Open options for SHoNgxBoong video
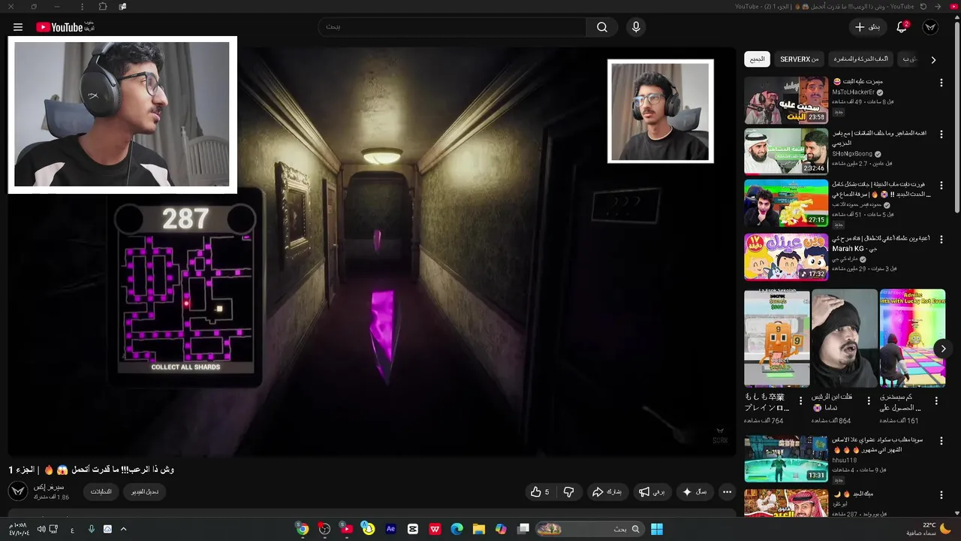 [x=941, y=134]
